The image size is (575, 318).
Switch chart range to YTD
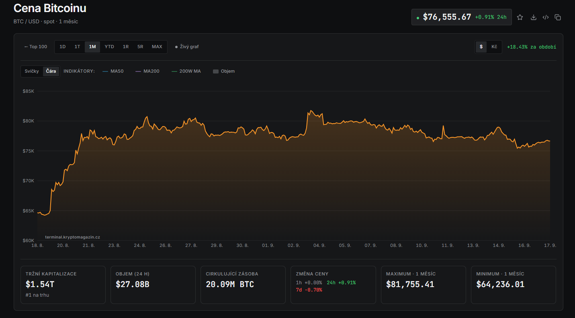point(109,47)
